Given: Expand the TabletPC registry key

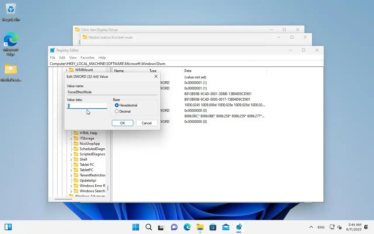Looking at the screenshot, I should [71, 170].
